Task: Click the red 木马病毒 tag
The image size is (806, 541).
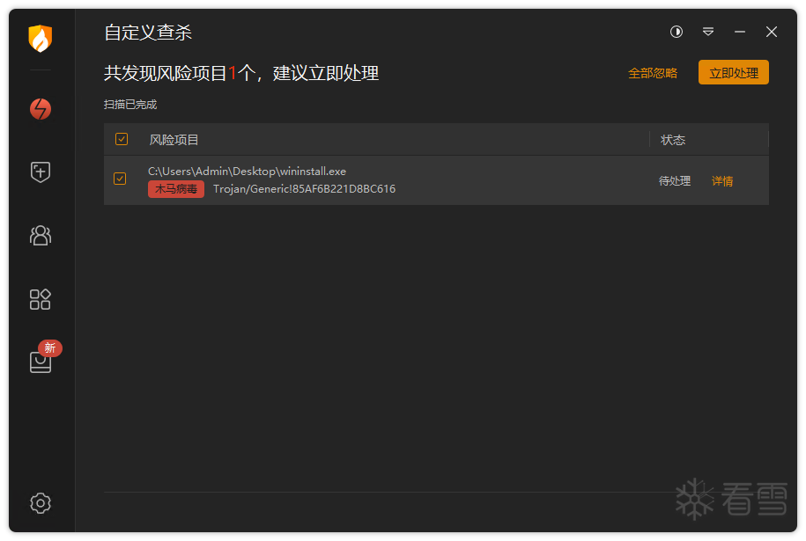Action: [176, 189]
